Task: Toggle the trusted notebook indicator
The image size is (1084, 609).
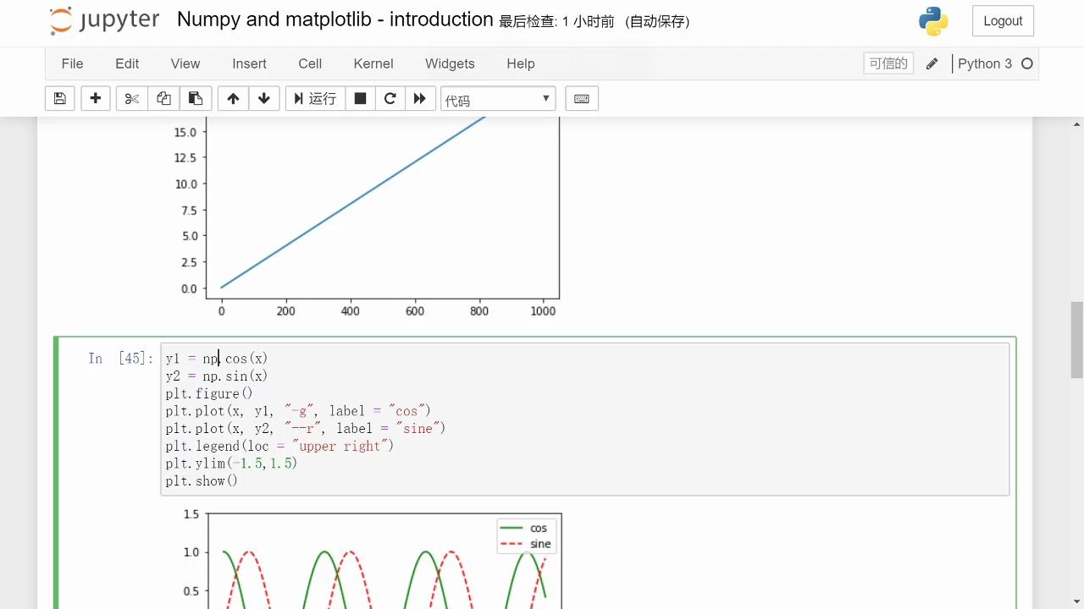Action: click(888, 63)
